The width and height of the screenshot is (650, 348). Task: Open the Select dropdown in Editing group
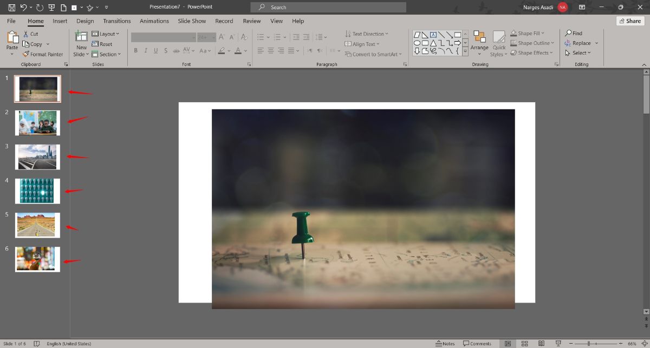click(578, 53)
